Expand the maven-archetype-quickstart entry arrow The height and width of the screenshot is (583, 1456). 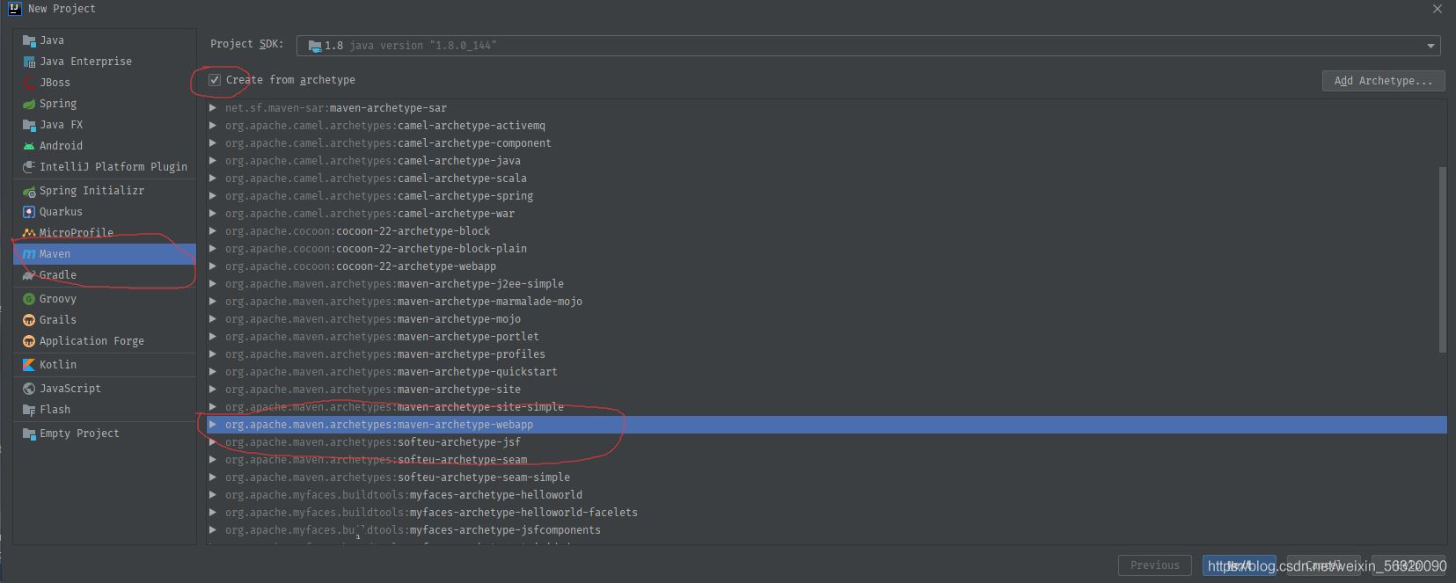(x=213, y=372)
